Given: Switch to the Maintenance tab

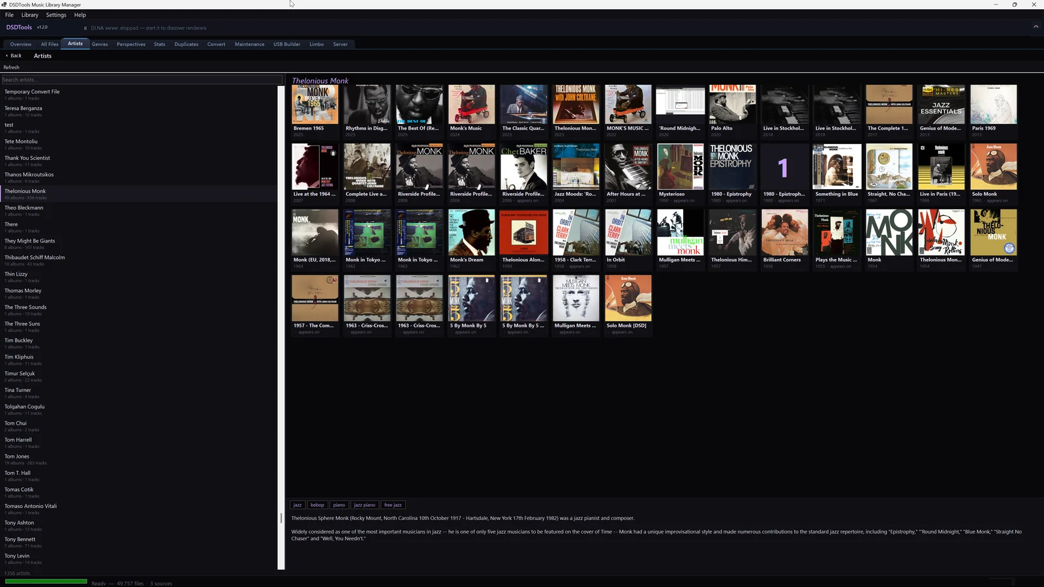Looking at the screenshot, I should point(250,44).
